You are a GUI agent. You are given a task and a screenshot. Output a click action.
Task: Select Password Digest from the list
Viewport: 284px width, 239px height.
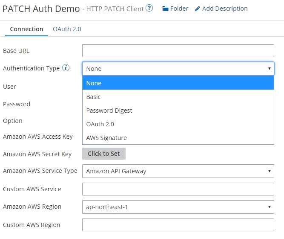178,111
